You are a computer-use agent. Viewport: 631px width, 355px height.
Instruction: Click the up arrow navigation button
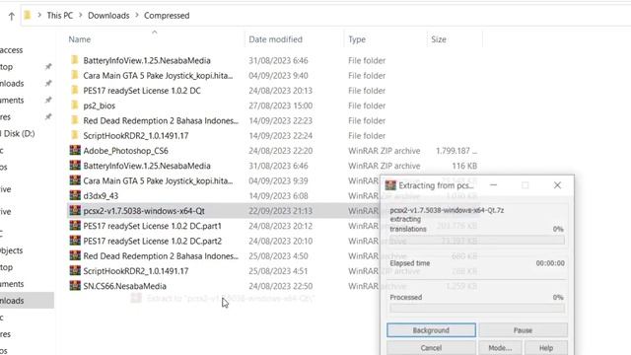pyautogui.click(x=11, y=16)
